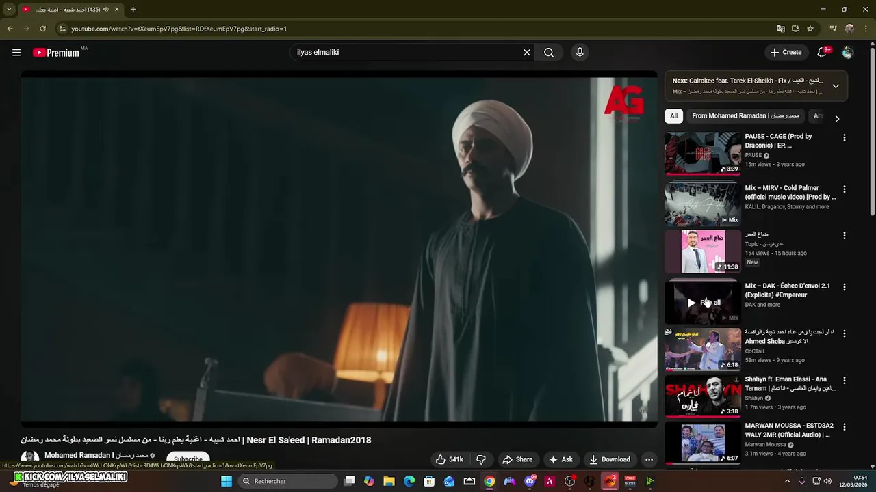
Task: Open Chrome media controls icon
Action: coord(833,29)
